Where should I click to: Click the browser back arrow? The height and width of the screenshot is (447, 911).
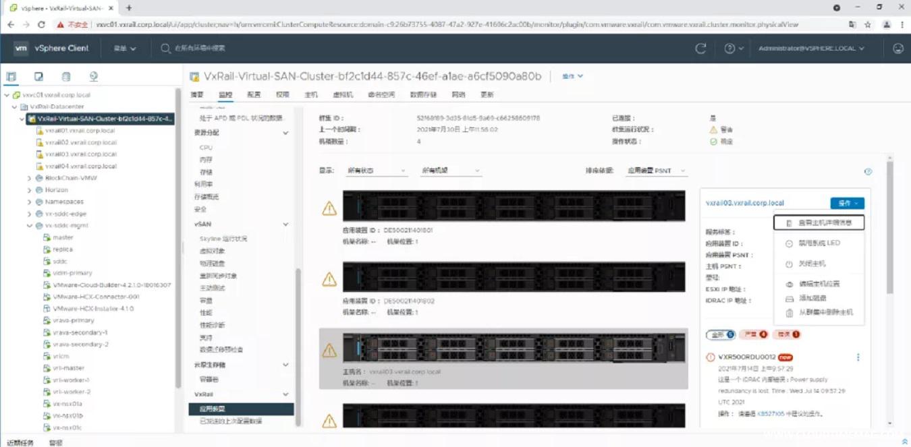pyautogui.click(x=11, y=24)
